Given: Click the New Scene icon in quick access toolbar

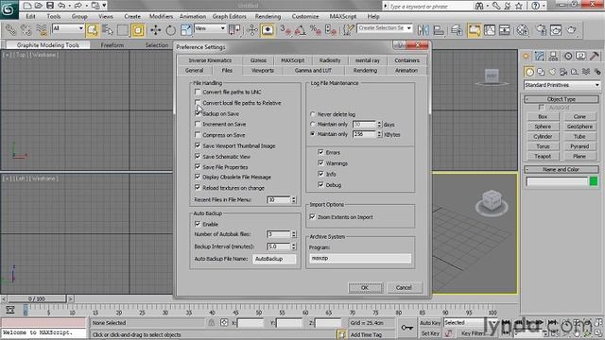Looking at the screenshot, I should (27, 6).
